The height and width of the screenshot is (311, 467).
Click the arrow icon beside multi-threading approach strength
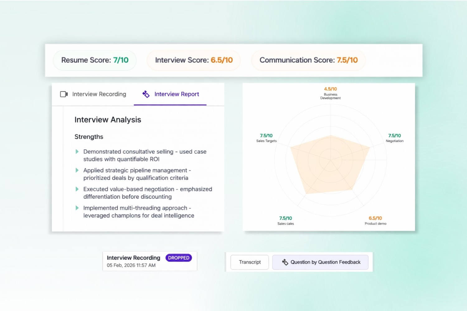point(77,208)
